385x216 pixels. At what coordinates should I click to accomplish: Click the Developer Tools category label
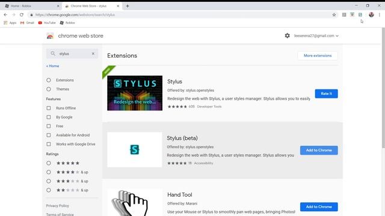click(x=209, y=107)
